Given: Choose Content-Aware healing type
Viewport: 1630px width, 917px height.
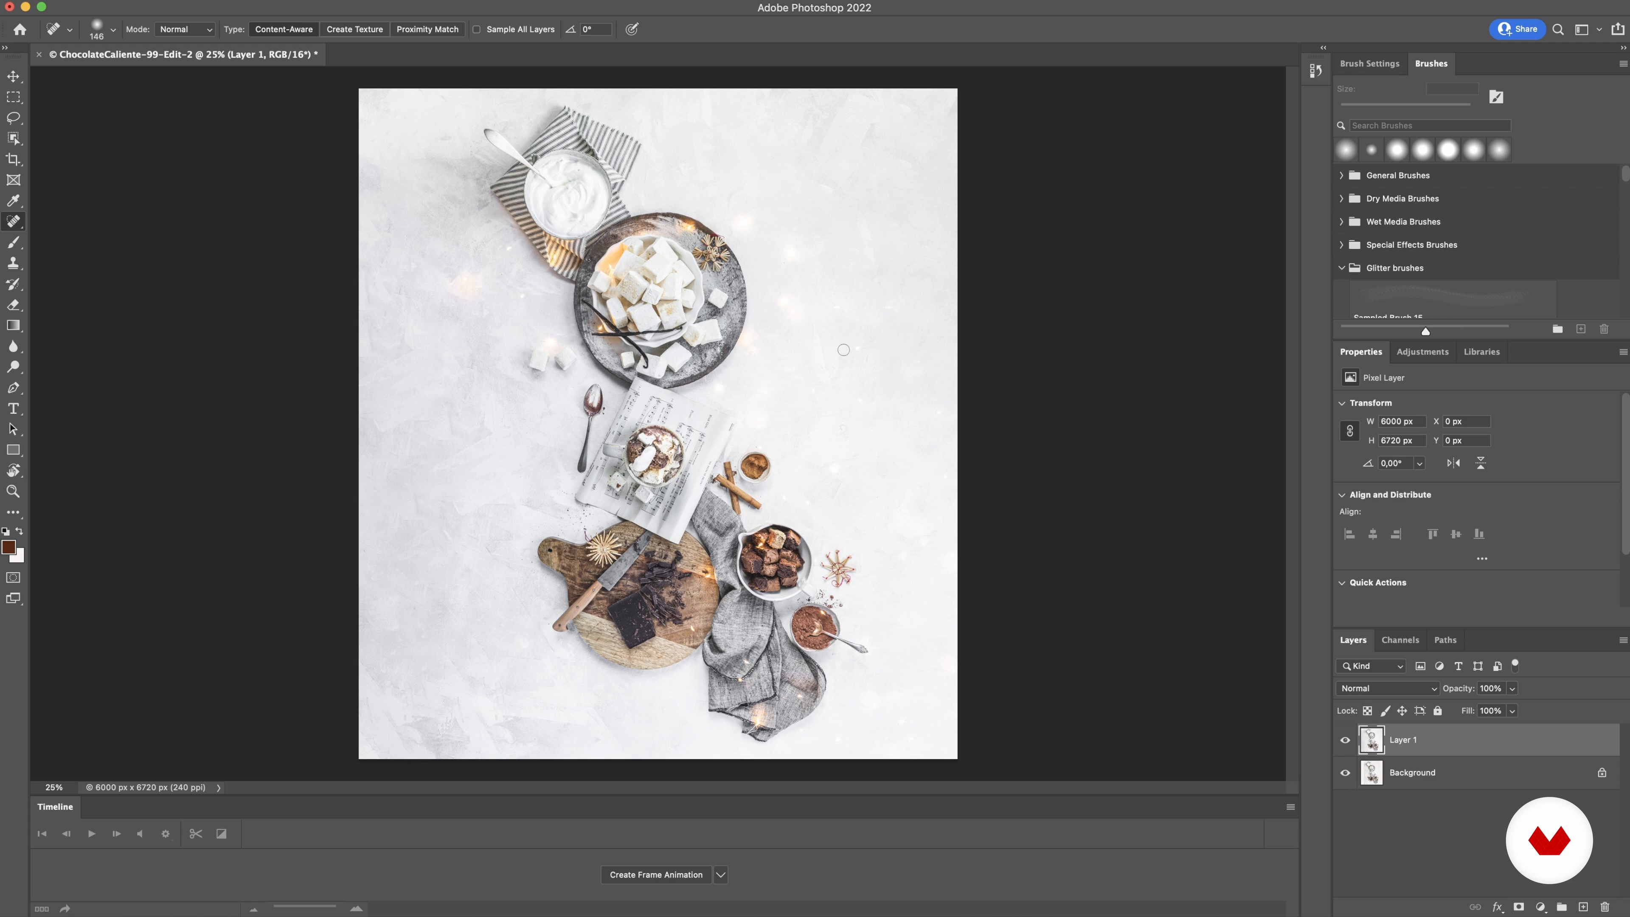Looking at the screenshot, I should coord(284,29).
